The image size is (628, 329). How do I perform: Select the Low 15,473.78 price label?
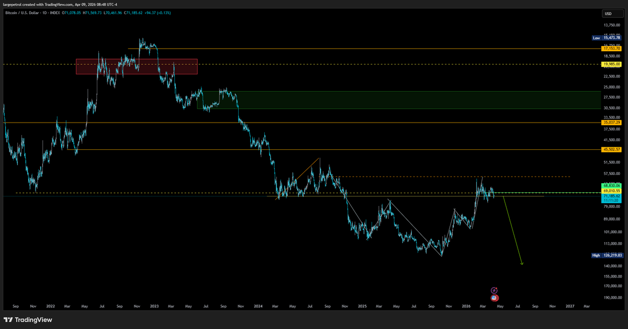607,38
